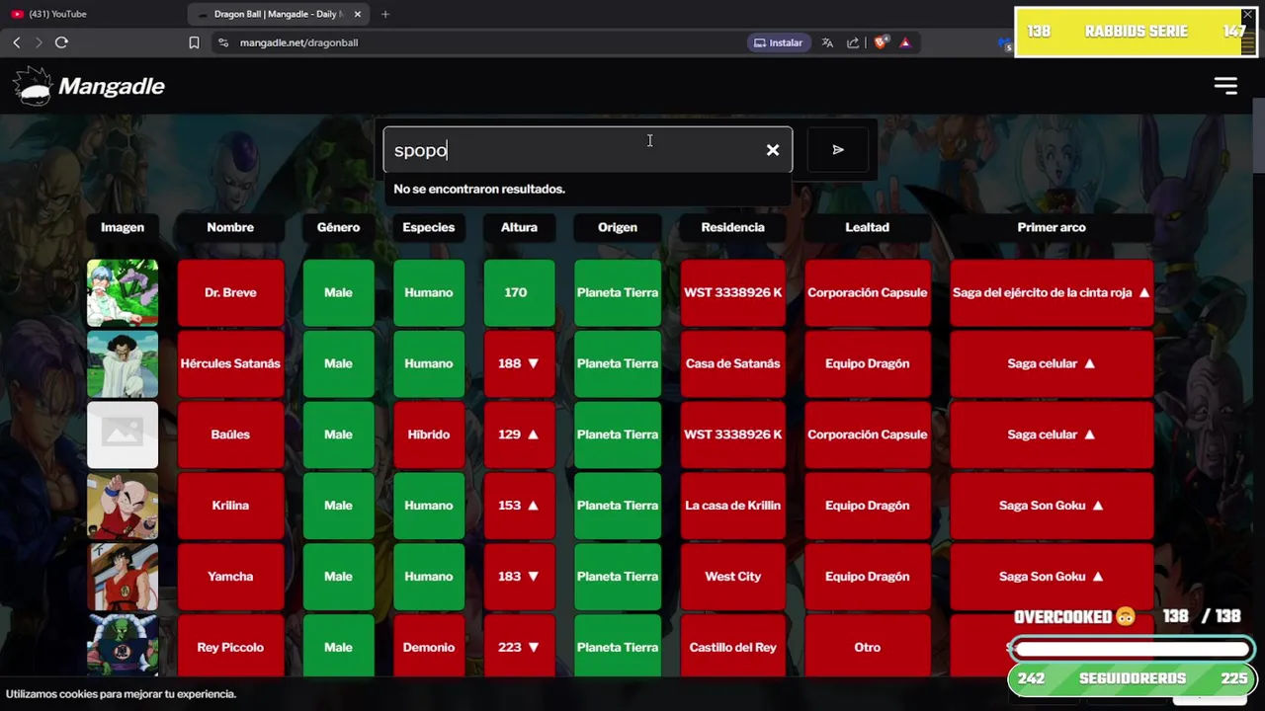Click Dr. Breve character thumbnail

click(x=123, y=292)
